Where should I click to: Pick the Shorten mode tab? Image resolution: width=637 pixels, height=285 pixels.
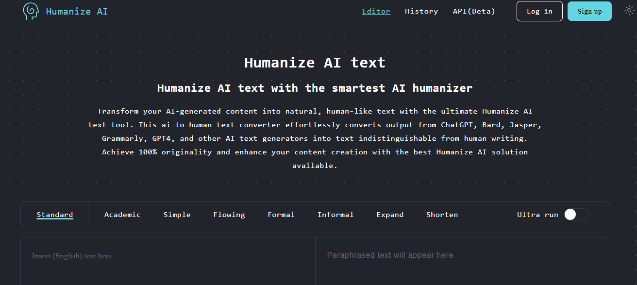pos(442,215)
